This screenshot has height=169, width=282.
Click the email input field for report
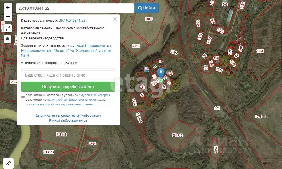pyautogui.click(x=68, y=75)
